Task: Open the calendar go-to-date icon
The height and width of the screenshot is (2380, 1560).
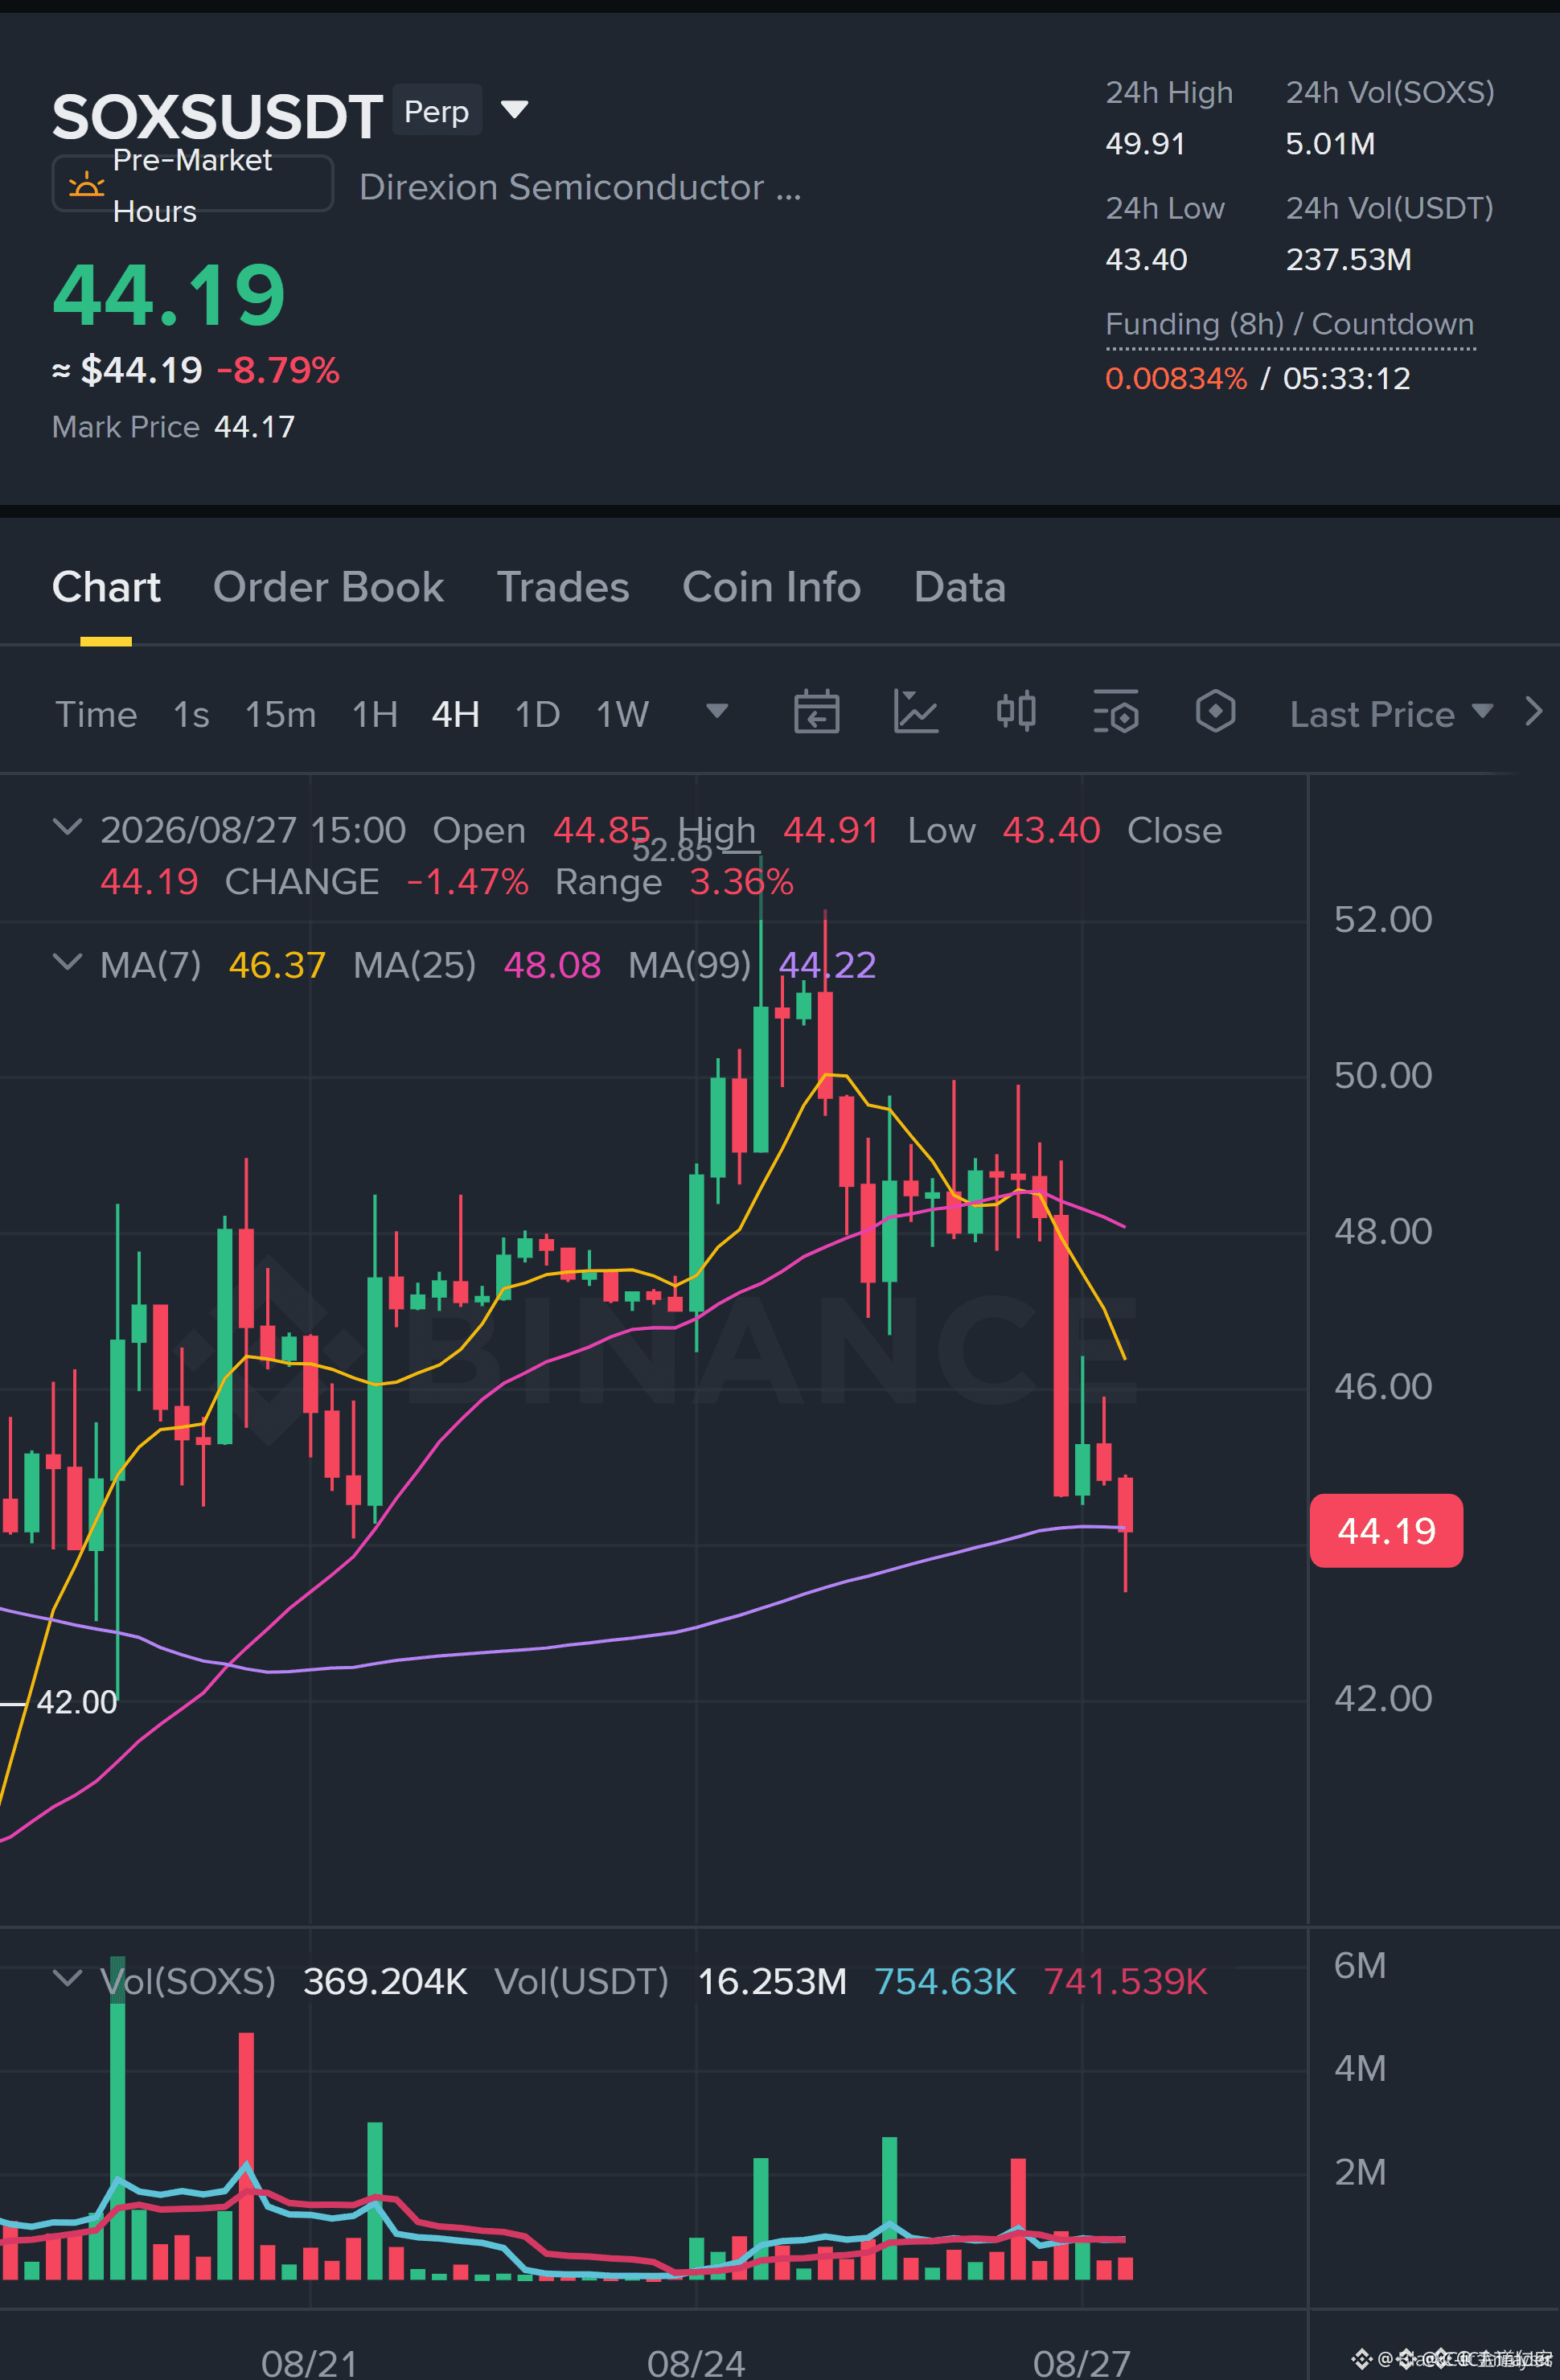Action: pyautogui.click(x=816, y=713)
